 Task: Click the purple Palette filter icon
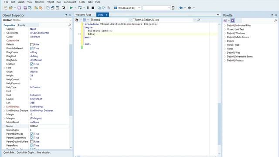click(233, 20)
